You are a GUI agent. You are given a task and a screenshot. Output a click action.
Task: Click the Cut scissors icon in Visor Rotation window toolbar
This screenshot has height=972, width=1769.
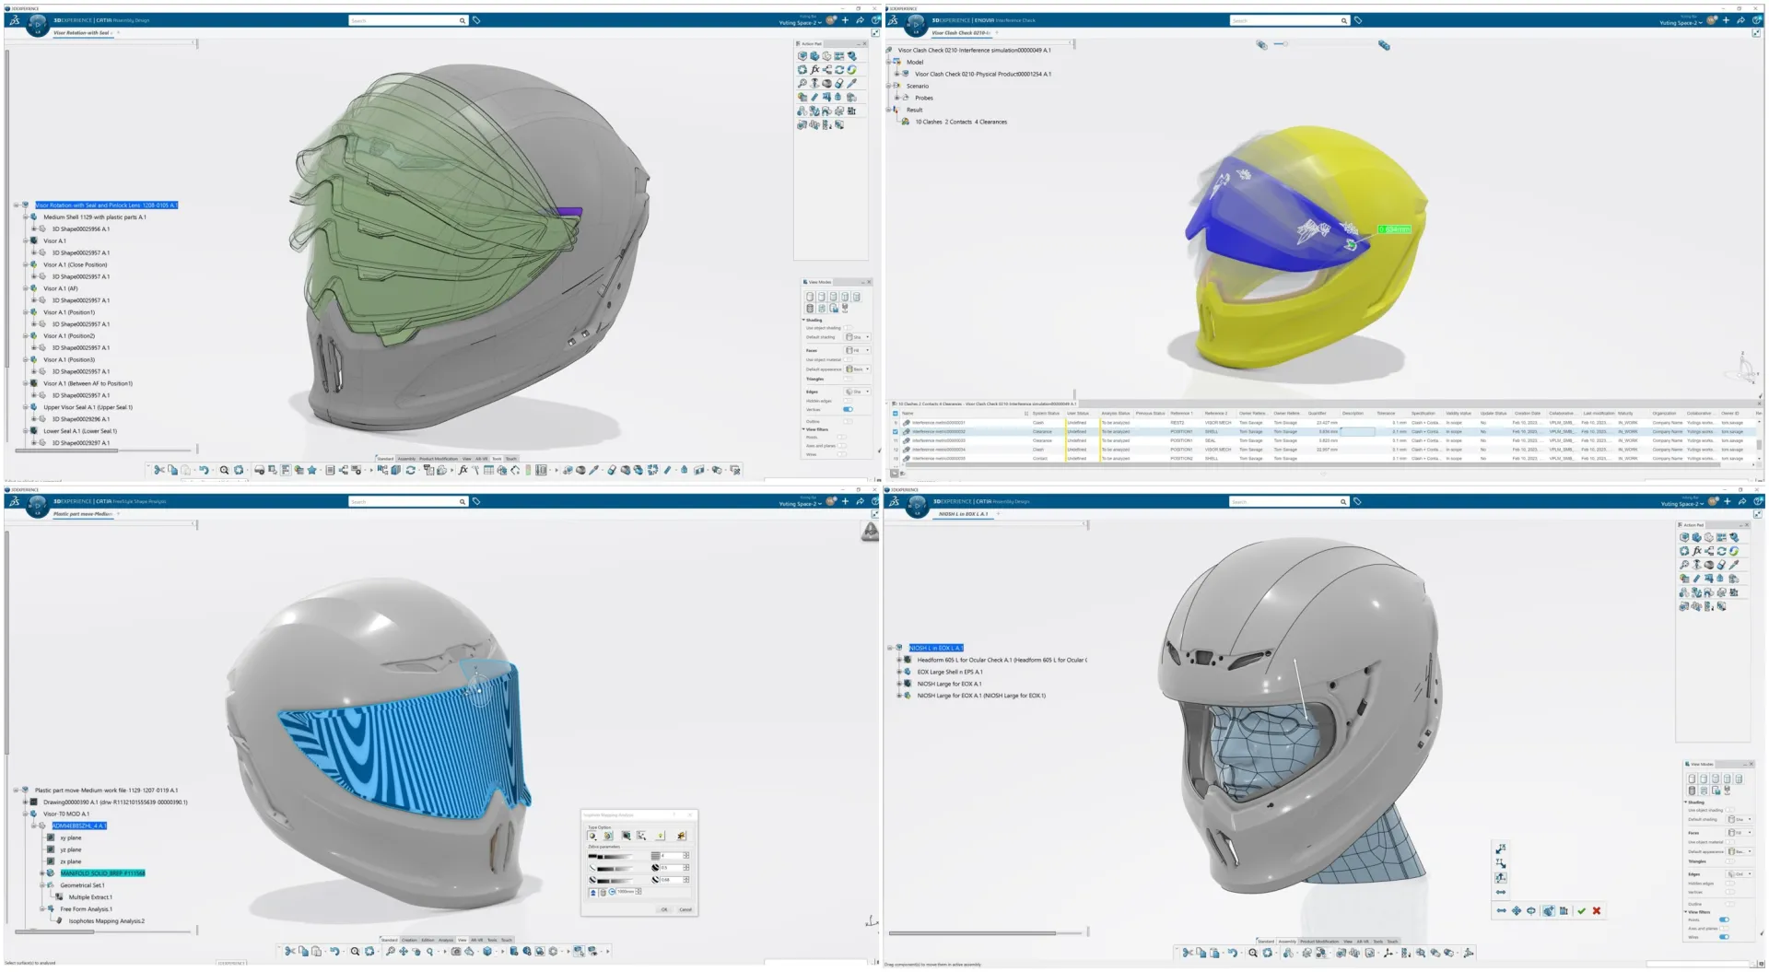pos(158,470)
